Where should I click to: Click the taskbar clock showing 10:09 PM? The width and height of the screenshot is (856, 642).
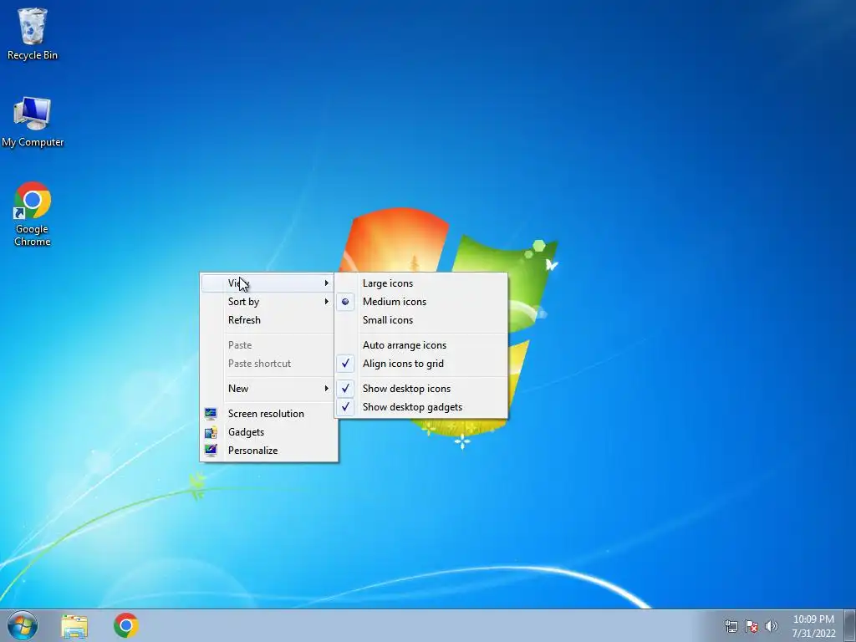[x=813, y=626]
